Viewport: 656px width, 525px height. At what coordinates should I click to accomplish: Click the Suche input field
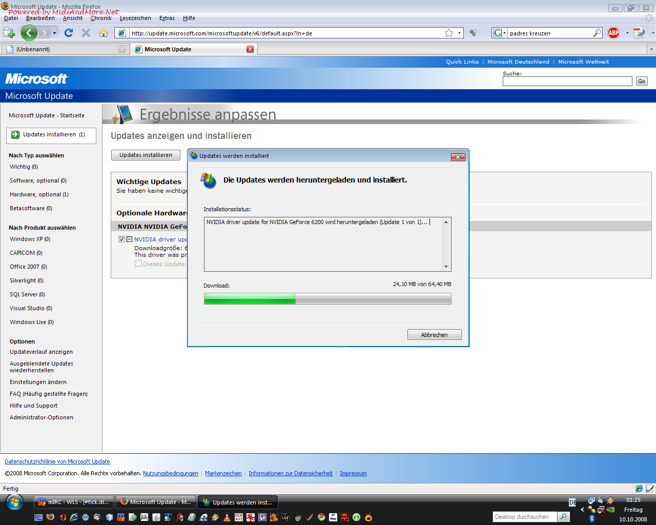point(567,82)
